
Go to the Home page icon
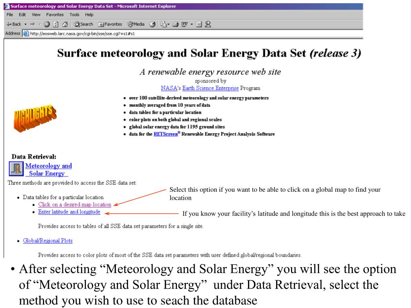[65, 24]
